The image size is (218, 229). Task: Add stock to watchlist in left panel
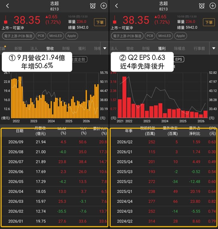coord(104,6)
